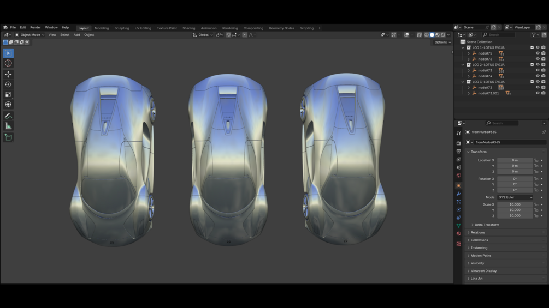The image size is (549, 308).
Task: Click the pin icon beside fromNurbs#365
Action: (544, 132)
